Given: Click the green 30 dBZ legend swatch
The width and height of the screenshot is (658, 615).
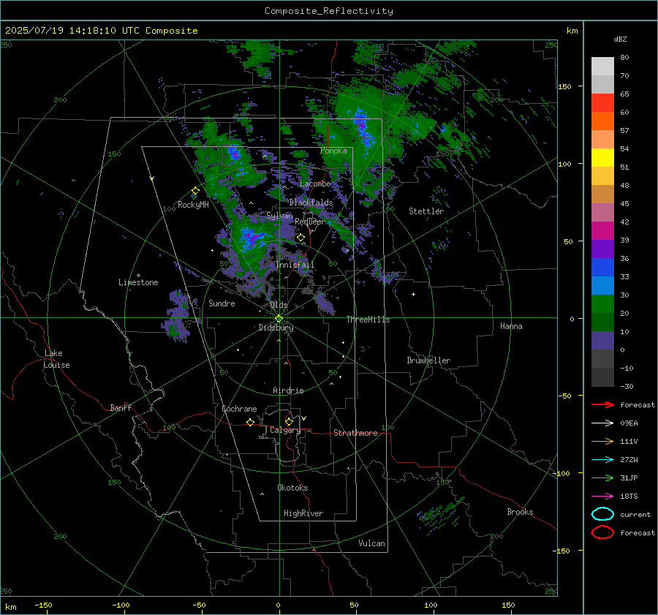Looking at the screenshot, I should click(602, 303).
